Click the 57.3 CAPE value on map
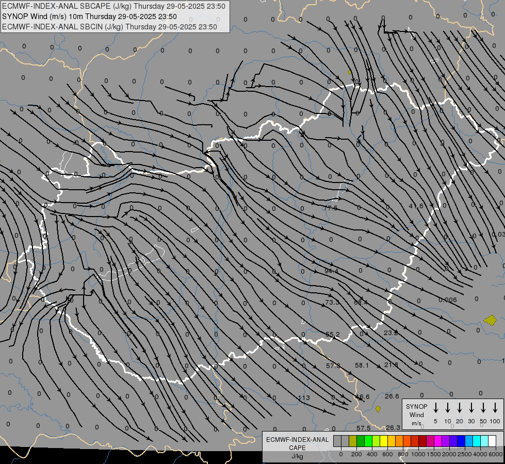The height and width of the screenshot is (464, 505). tap(333, 366)
